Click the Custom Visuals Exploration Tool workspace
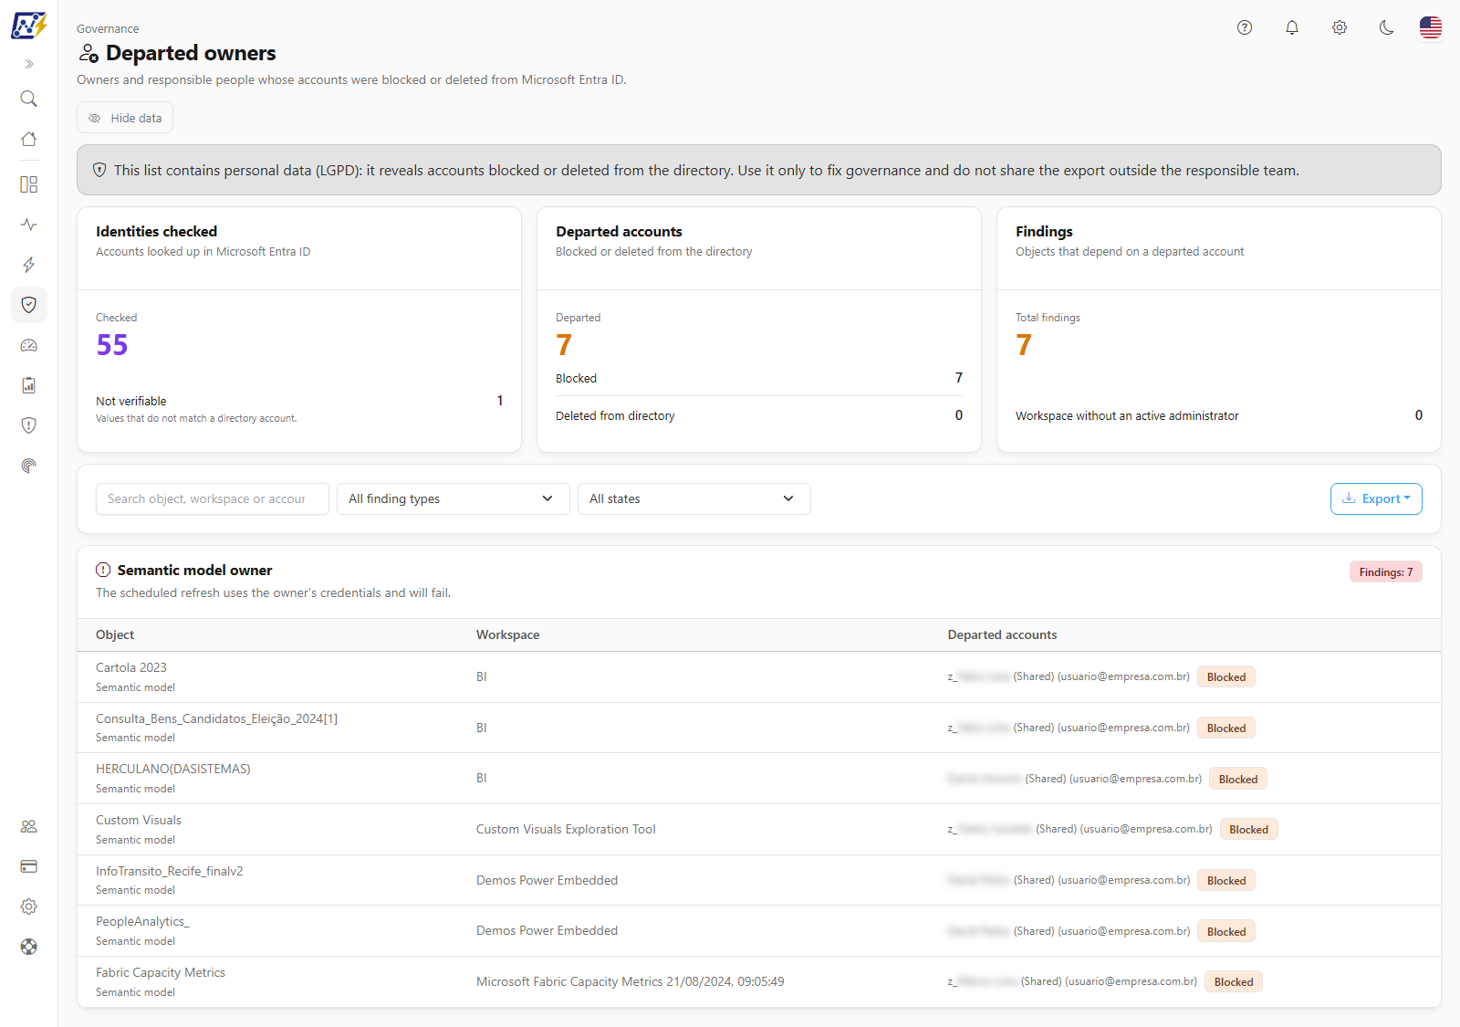This screenshot has height=1027, width=1460. [x=566, y=829]
